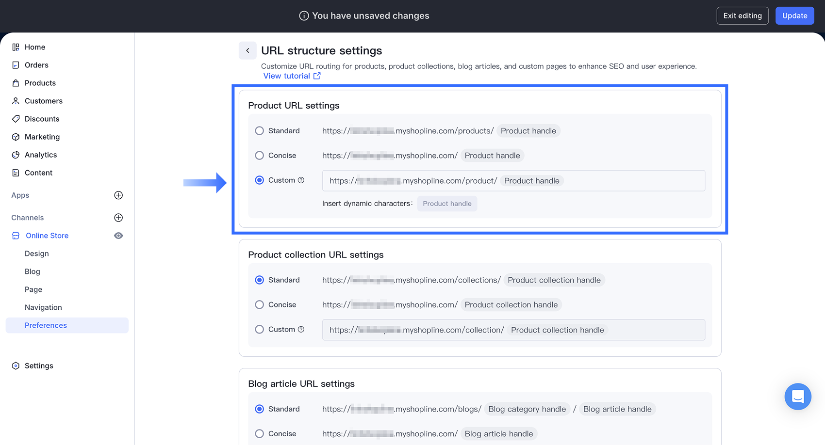Open the Design section in sidebar
Viewport: 825px width, 445px height.
point(37,254)
